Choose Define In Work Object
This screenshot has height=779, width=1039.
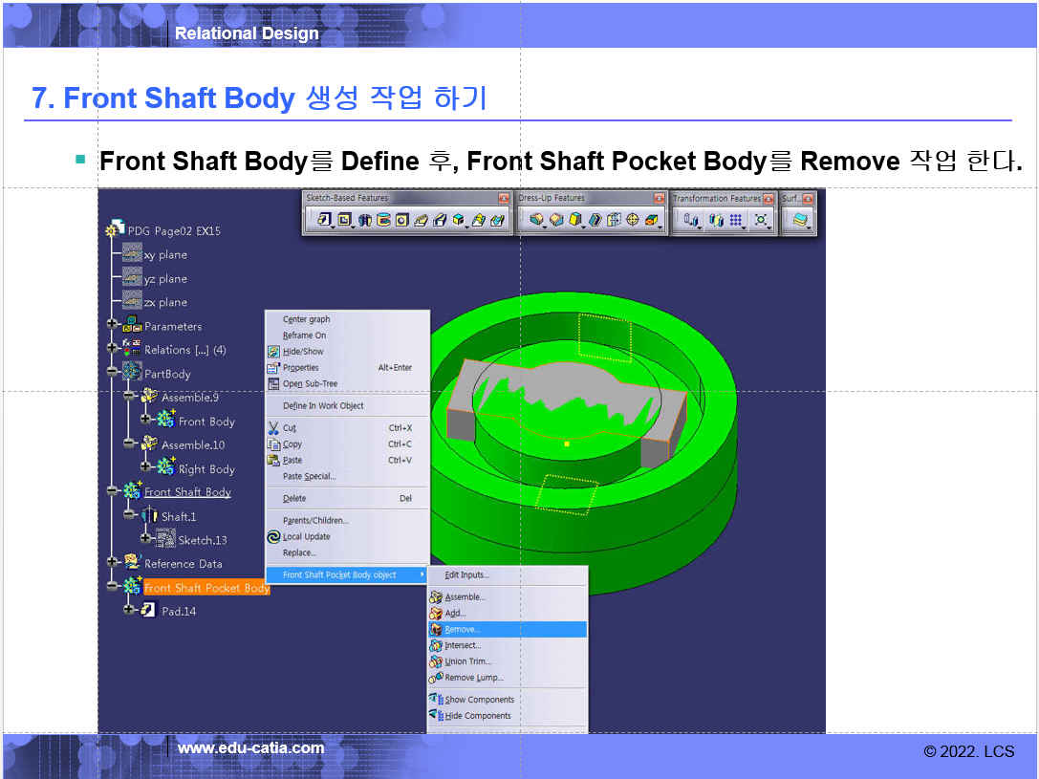(x=323, y=406)
